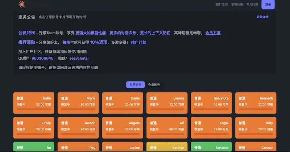
Task: Open the Angela account card
Action: pyautogui.click(x=123, y=128)
